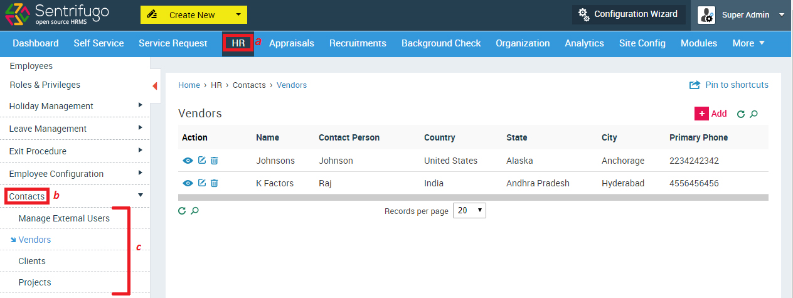The height and width of the screenshot is (298, 793).
Task: Edit the K Factors vendor row
Action: coord(202,183)
